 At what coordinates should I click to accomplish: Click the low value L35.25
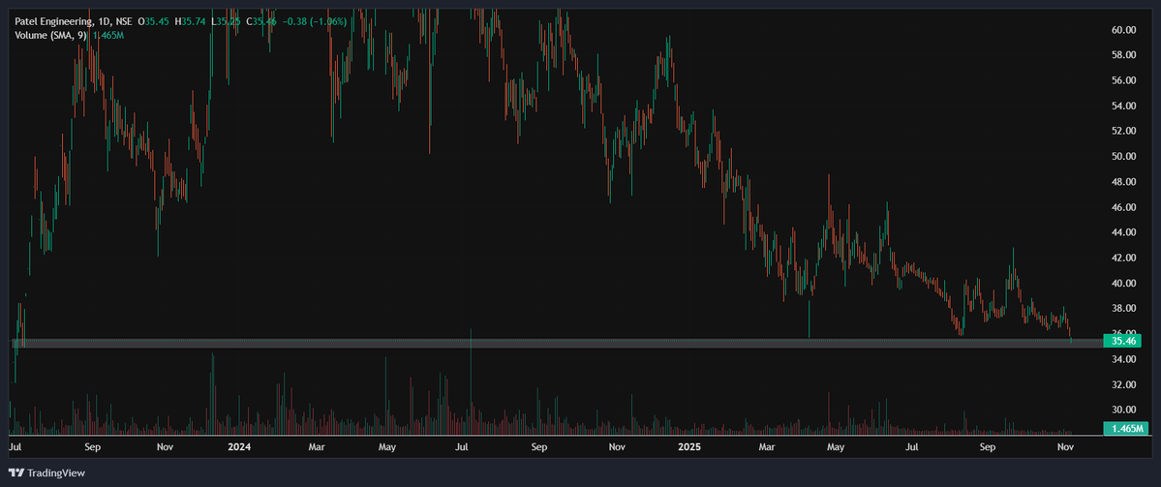[x=225, y=22]
